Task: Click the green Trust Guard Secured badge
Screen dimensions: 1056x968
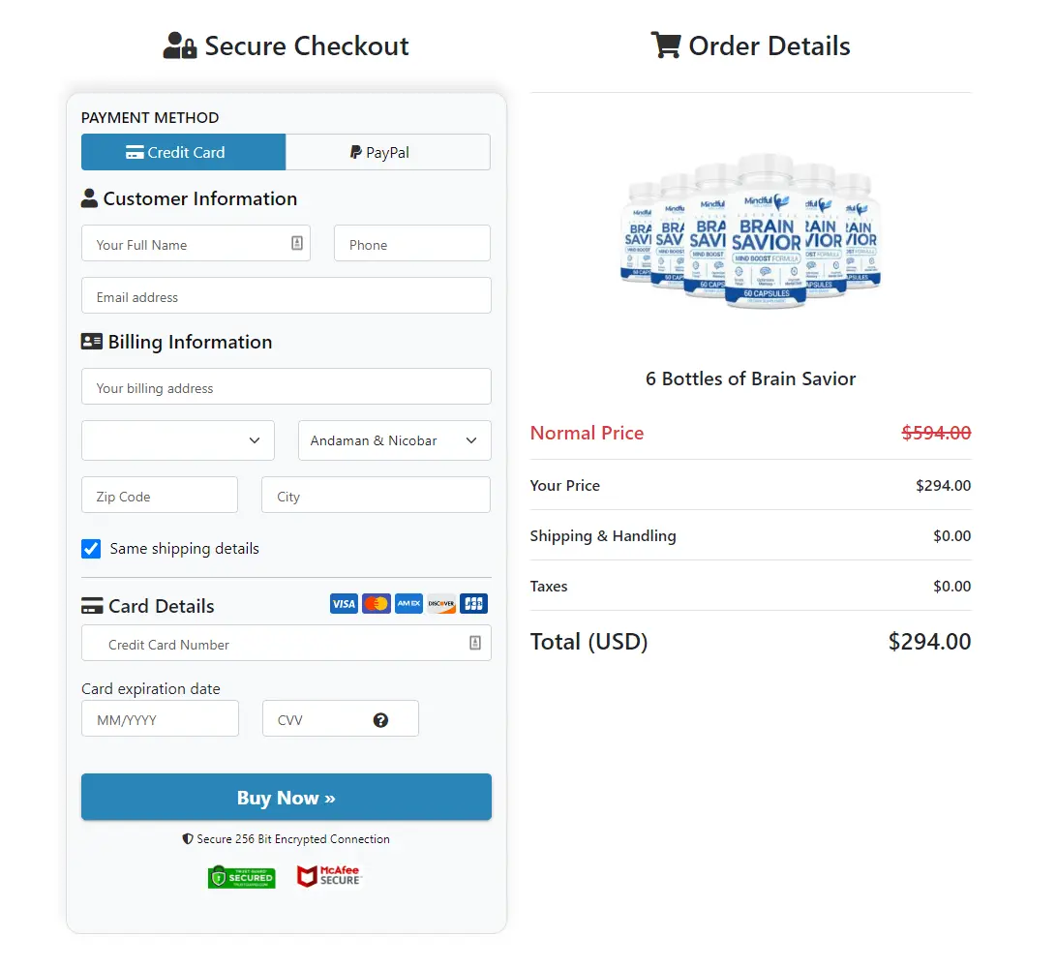Action: pyautogui.click(x=242, y=877)
